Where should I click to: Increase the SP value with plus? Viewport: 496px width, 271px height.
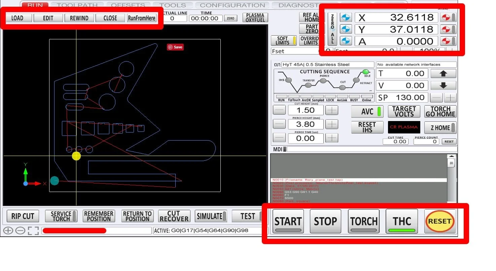point(450,98)
